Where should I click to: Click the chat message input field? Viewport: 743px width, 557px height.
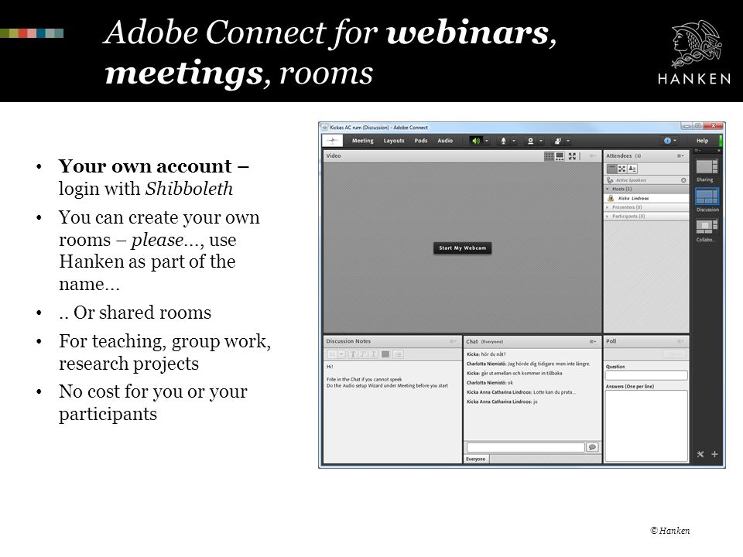(526, 447)
